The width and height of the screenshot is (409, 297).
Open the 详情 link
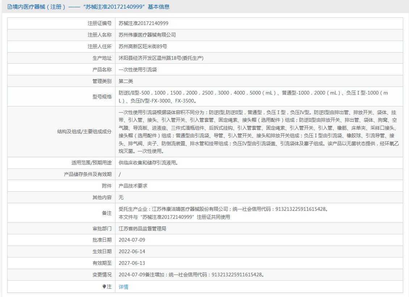(123, 287)
